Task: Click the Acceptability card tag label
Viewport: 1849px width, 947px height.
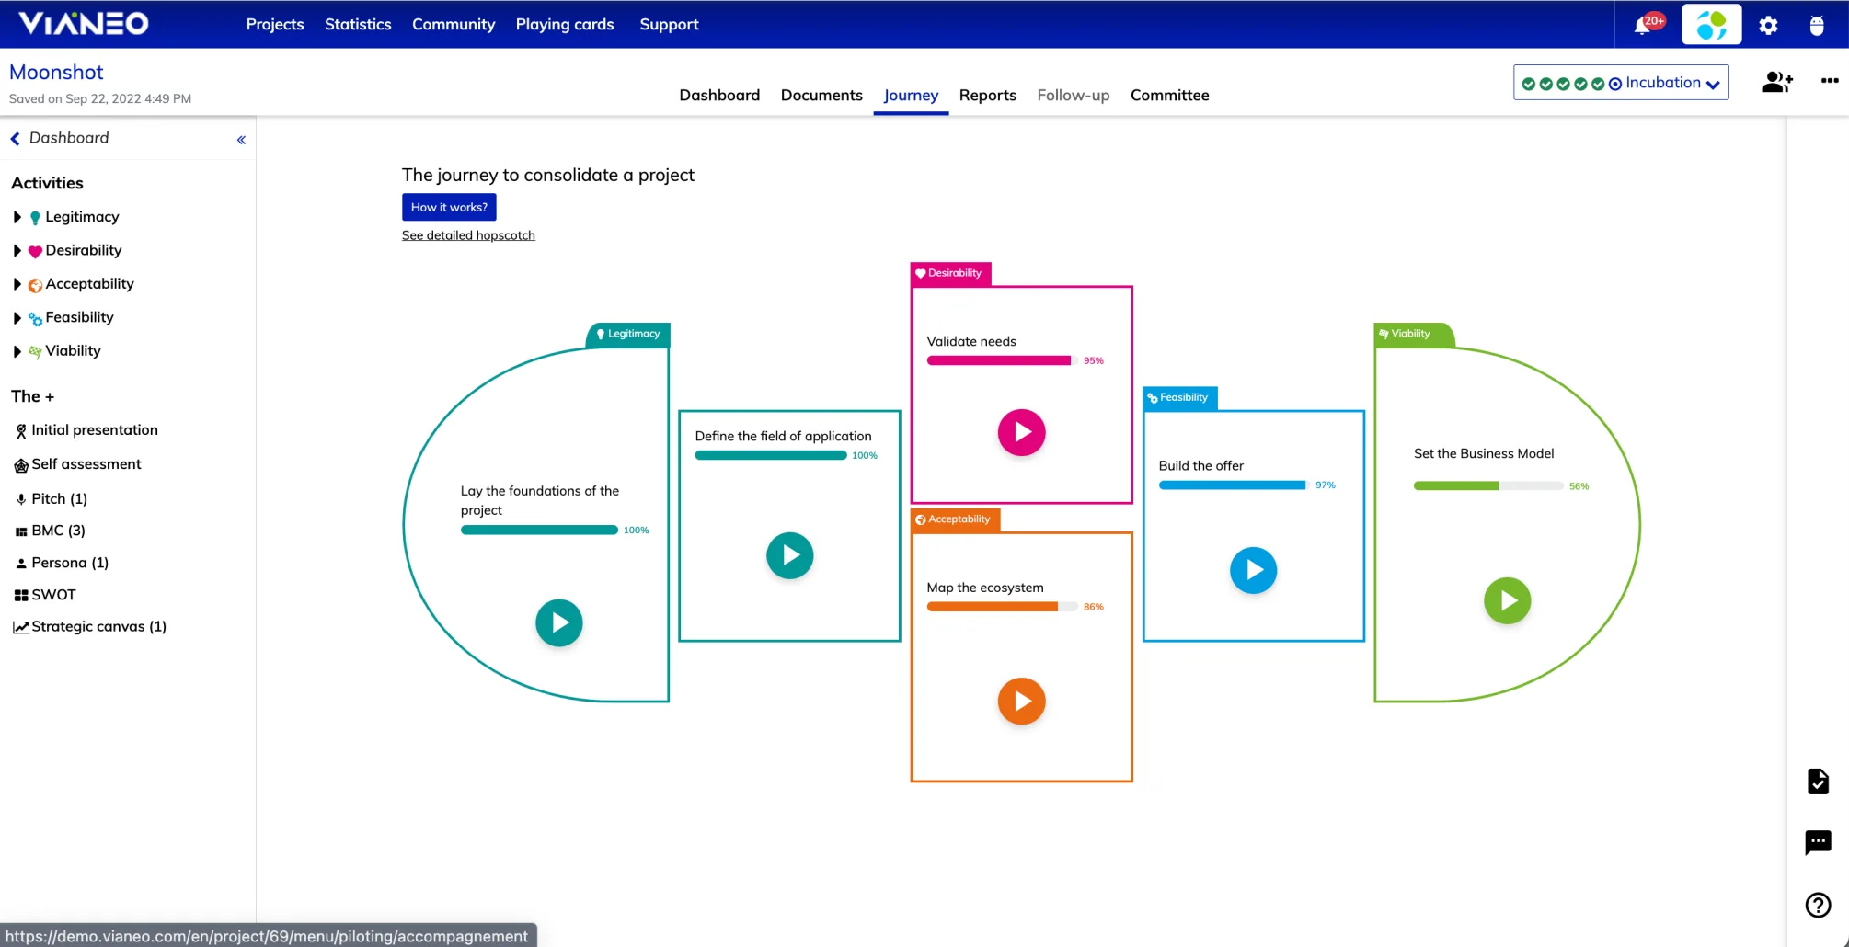Action: point(955,519)
